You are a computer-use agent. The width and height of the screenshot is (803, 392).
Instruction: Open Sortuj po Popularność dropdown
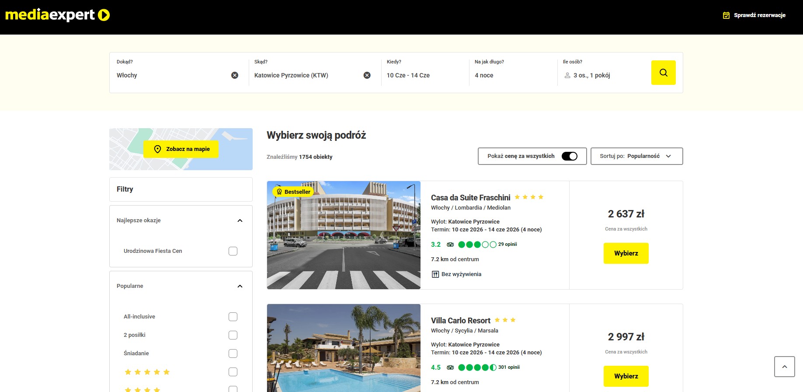pyautogui.click(x=636, y=156)
